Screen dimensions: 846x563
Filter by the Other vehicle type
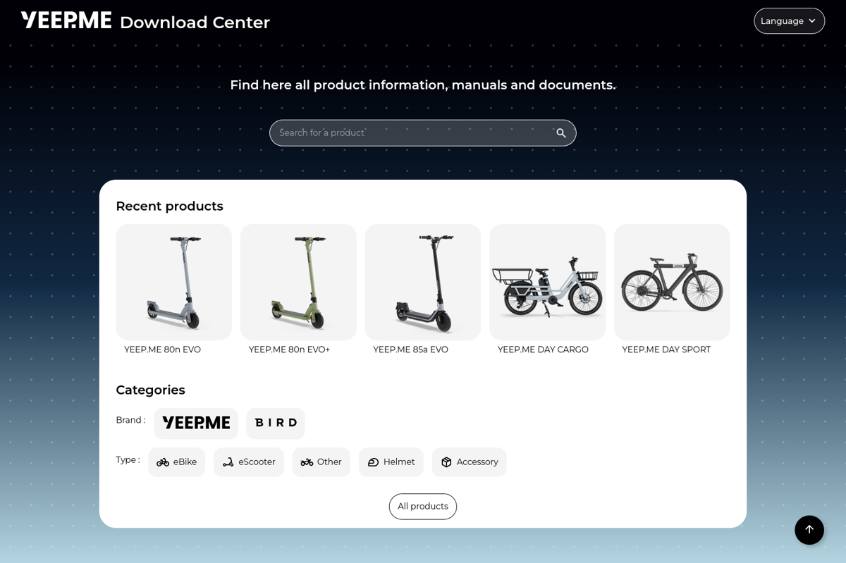321,462
